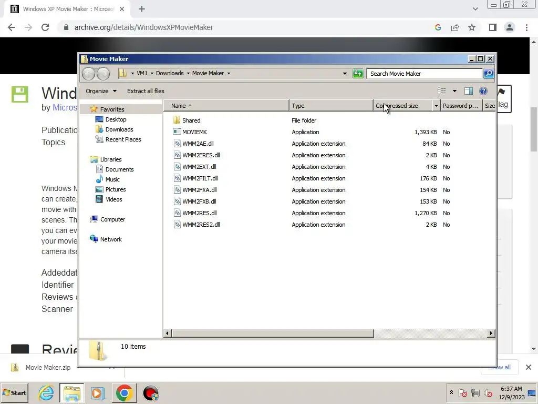Select Network in the navigation pane
Screen dimensions: 538x404
click(x=110, y=239)
